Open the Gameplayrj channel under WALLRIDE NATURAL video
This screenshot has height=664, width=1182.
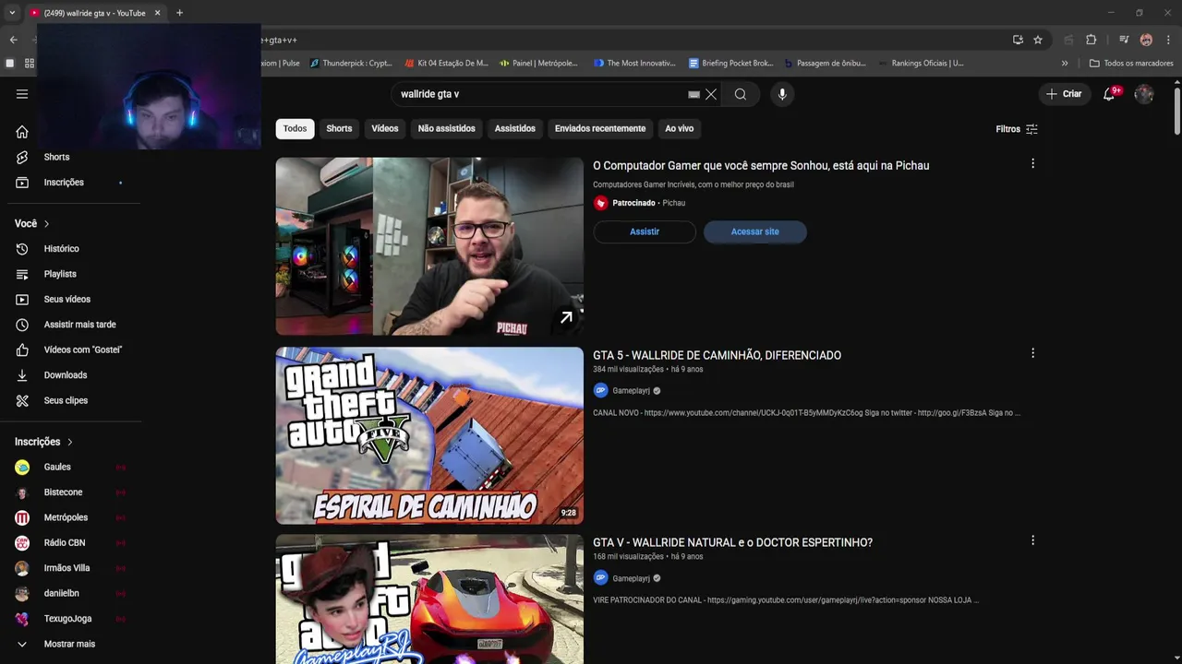[631, 578]
